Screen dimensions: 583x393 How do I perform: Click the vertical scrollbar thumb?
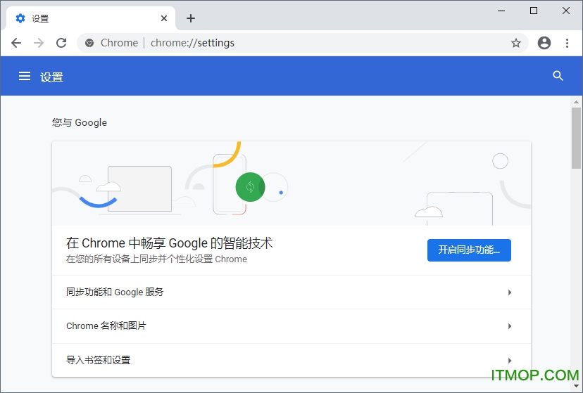[x=576, y=138]
